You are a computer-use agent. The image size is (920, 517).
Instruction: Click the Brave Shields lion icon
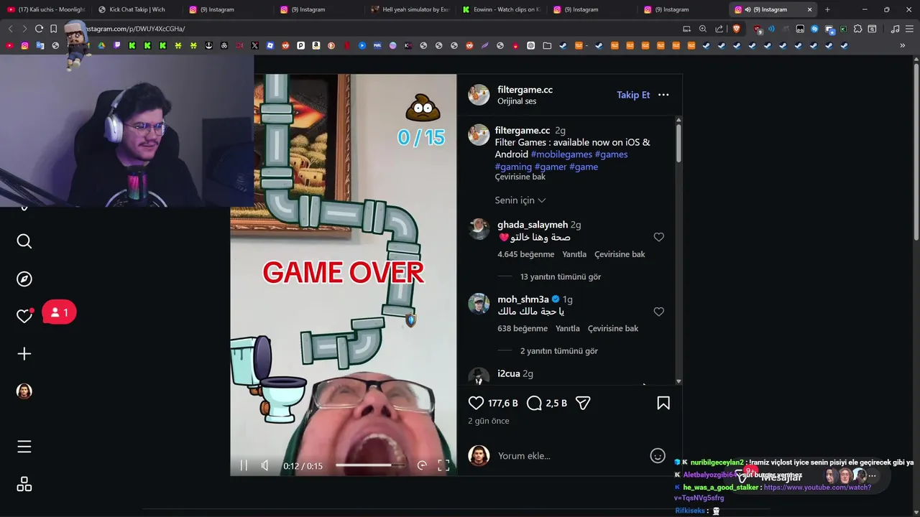point(736,29)
